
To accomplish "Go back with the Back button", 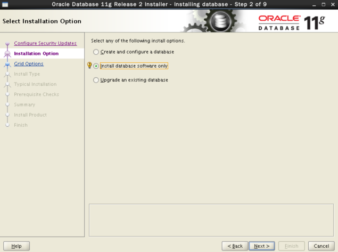I will (x=235, y=246).
